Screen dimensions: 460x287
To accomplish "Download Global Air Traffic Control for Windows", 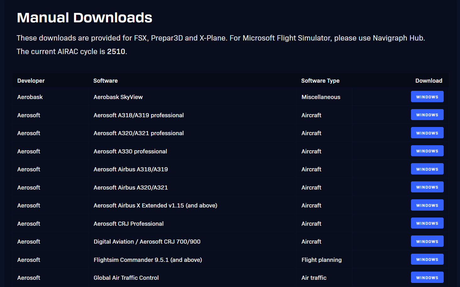I will (427, 278).
